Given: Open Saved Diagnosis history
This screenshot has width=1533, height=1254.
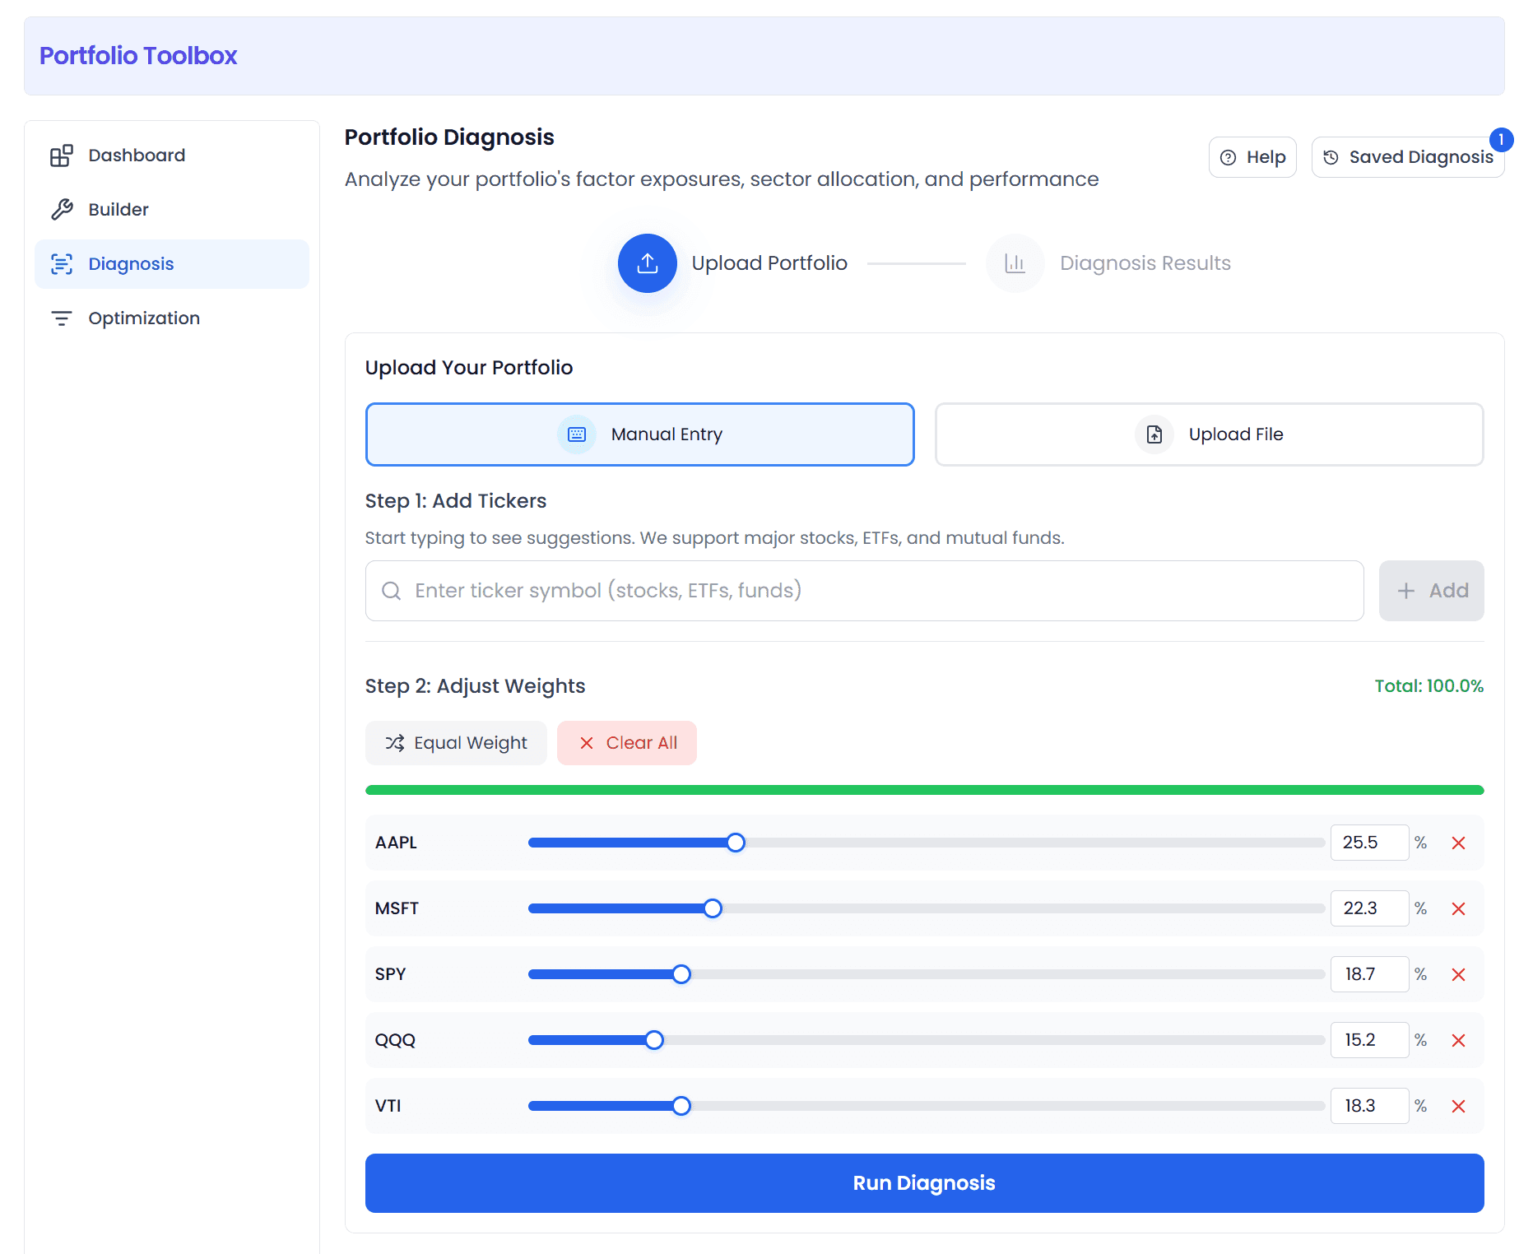Looking at the screenshot, I should click(x=1407, y=157).
